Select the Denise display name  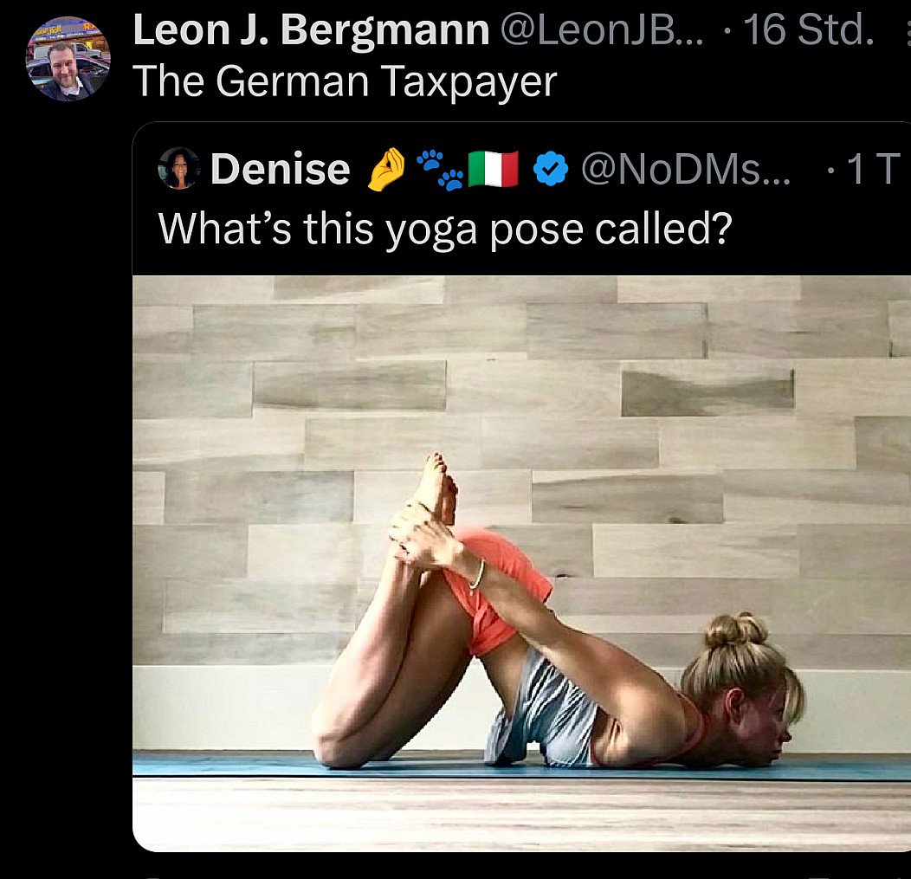pos(280,169)
